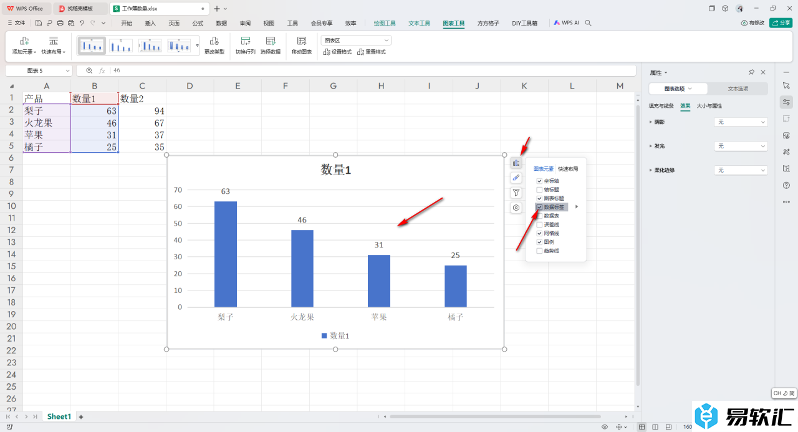Expand the 柔化边缘 section arrow
This screenshot has height=432, width=798.
pos(651,170)
